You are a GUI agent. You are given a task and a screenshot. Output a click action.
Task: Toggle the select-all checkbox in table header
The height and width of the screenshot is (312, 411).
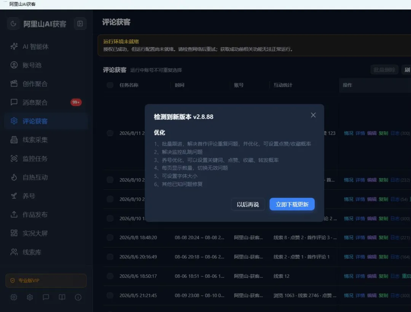(110, 85)
